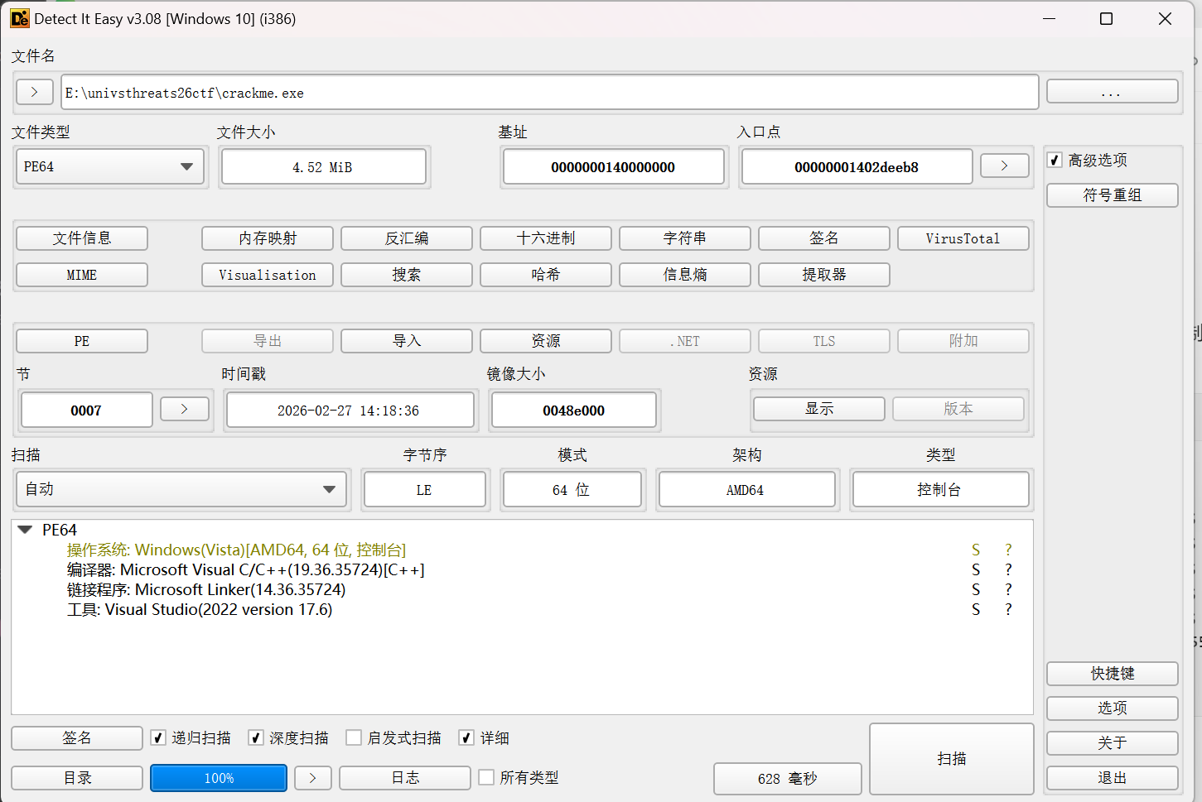Viewport: 1202px width, 802px height.
Task: Click the 关于 about button
Action: [1113, 743]
